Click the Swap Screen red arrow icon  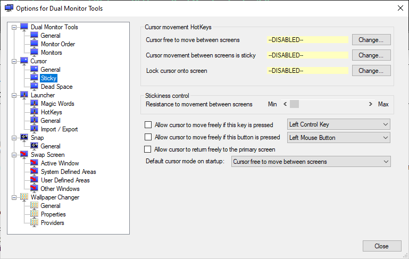24,155
